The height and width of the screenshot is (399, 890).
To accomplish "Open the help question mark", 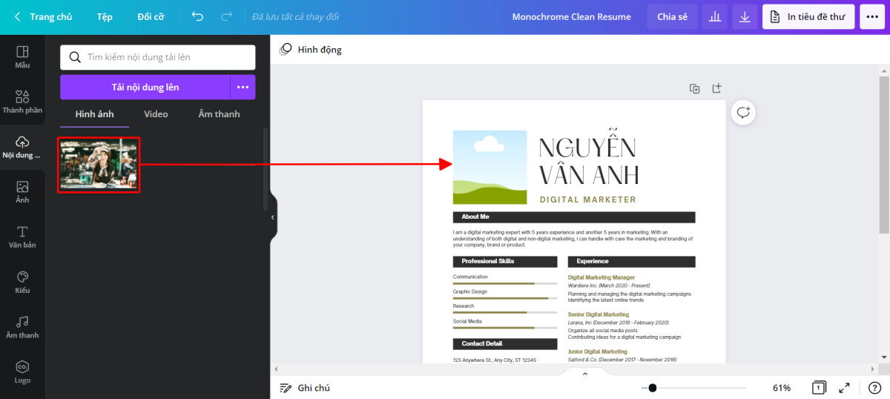I will 874,388.
